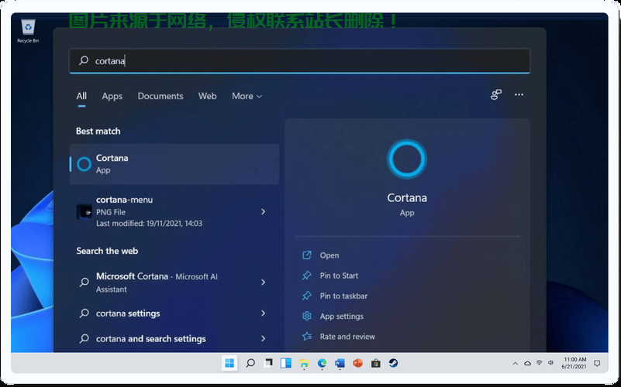Click the OneDrive cloud tray icon
Image resolution: width=621 pixels, height=387 pixels.
527,363
